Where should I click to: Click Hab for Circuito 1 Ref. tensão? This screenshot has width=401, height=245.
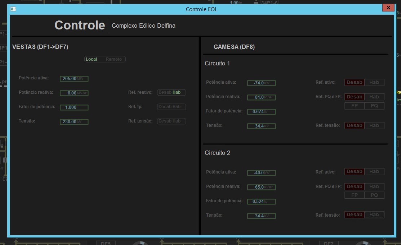click(374, 125)
